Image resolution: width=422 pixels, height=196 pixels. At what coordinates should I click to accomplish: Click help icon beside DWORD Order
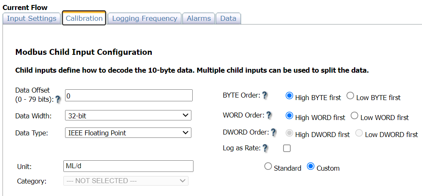click(274, 132)
